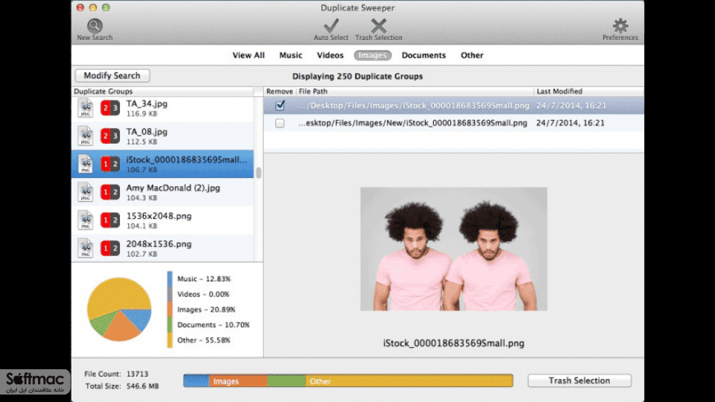The width and height of the screenshot is (715, 402).
Task: Click yellow Other segment in size bar
Action: click(409, 380)
